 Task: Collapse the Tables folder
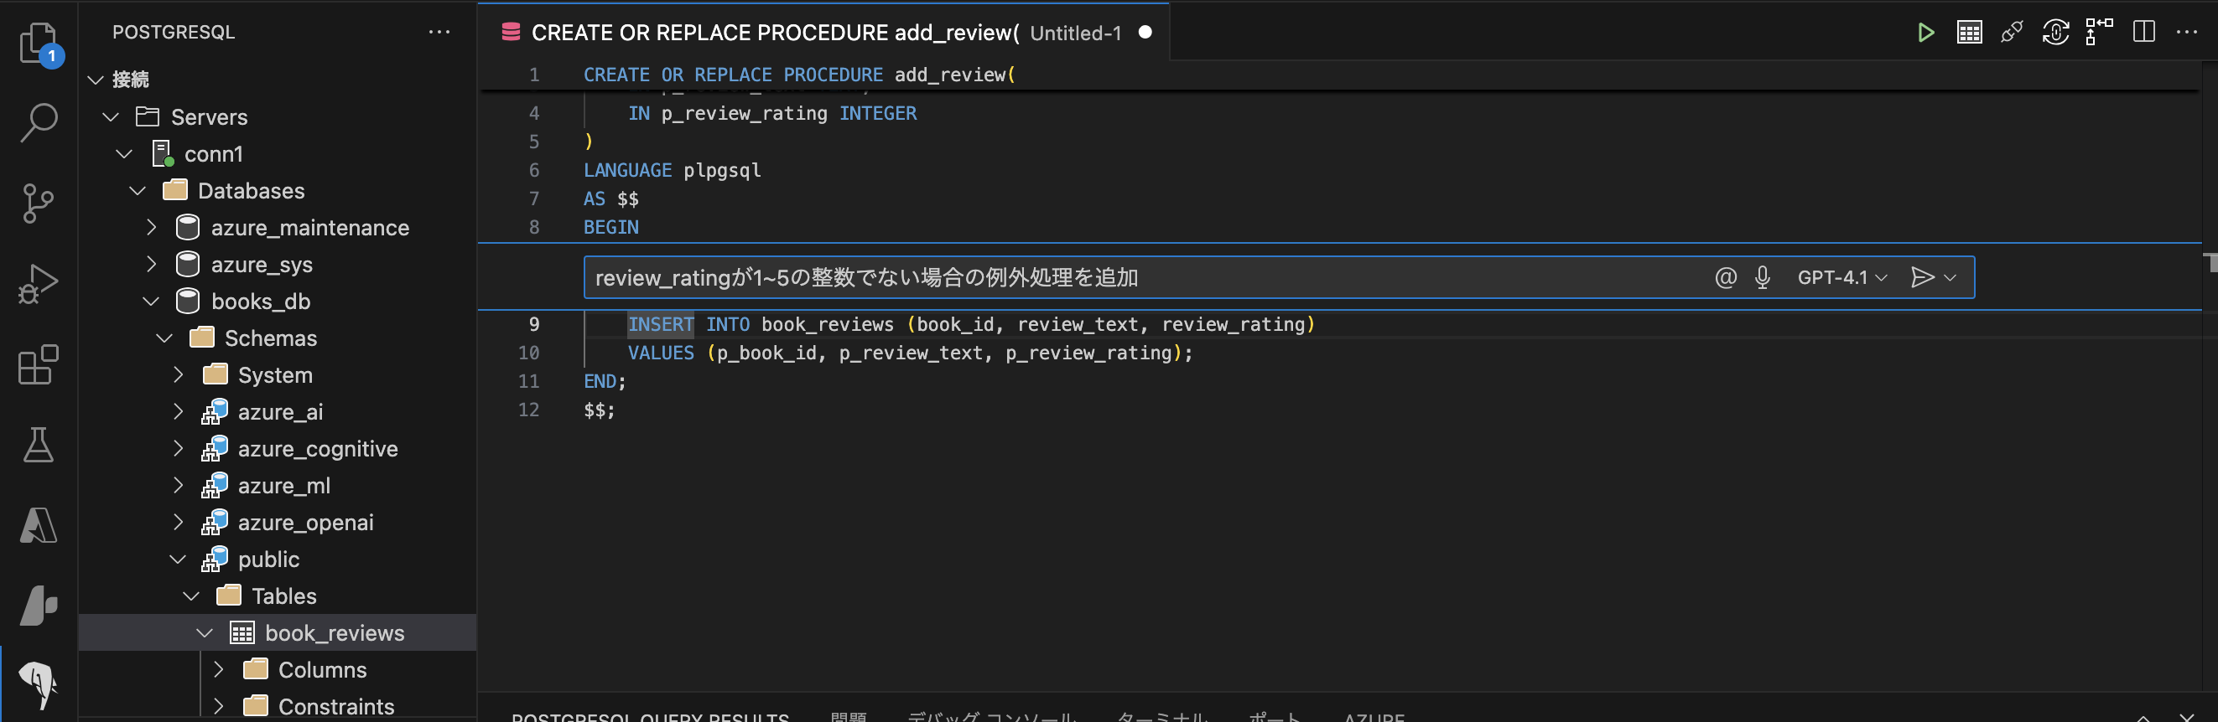click(x=191, y=596)
